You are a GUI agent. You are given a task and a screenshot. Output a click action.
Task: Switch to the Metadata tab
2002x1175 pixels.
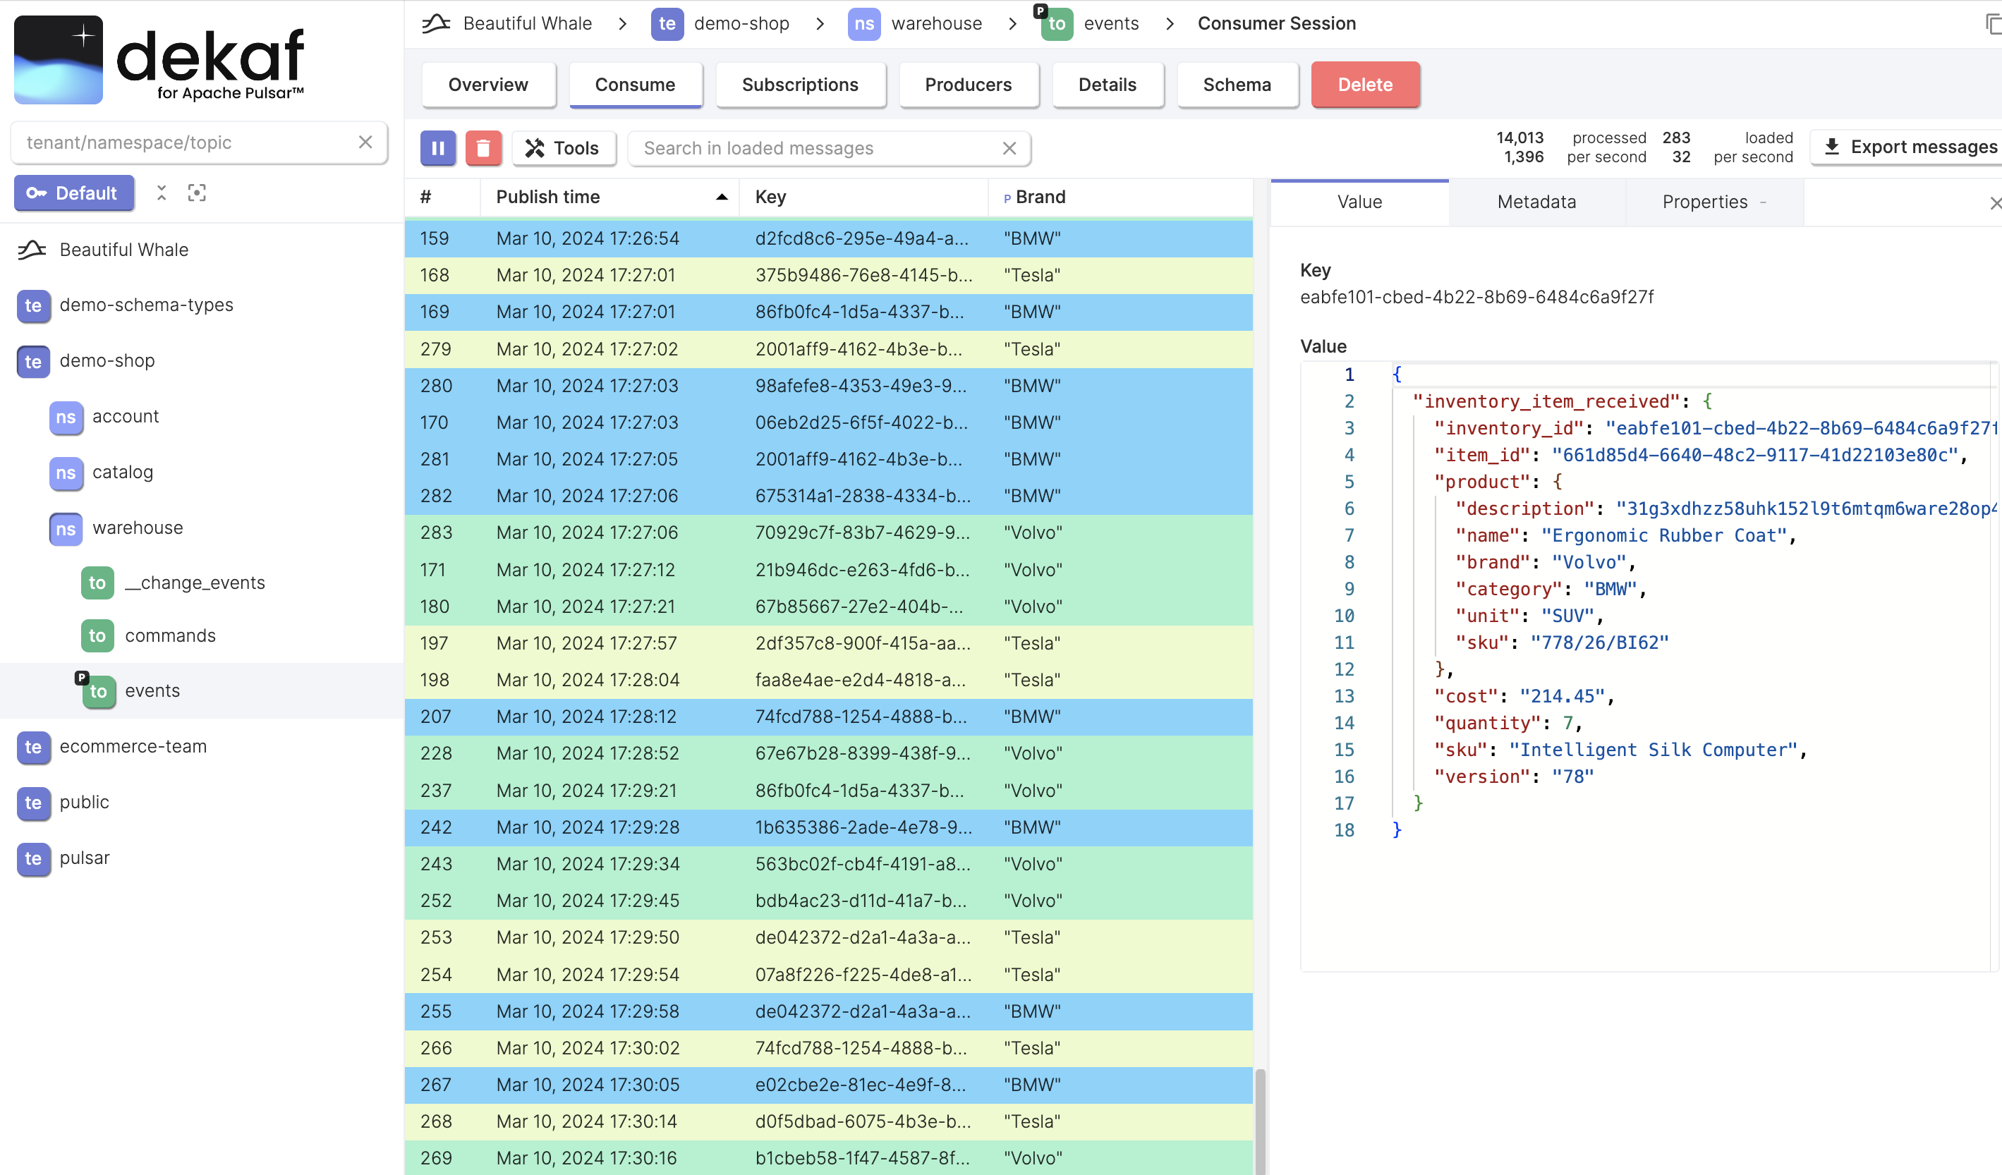click(1536, 202)
